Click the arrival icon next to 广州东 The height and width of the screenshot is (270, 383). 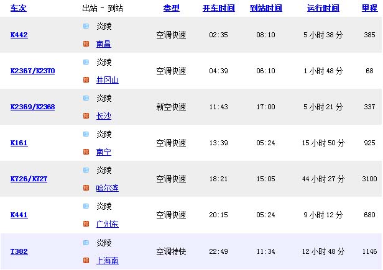[86, 224]
